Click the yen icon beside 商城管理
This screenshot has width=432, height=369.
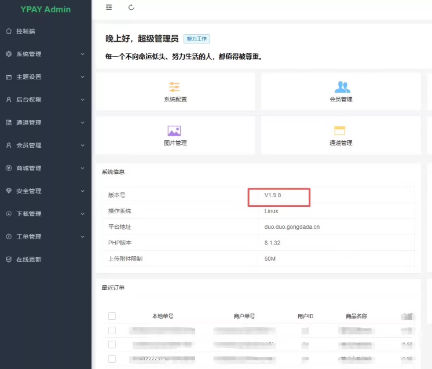9,168
